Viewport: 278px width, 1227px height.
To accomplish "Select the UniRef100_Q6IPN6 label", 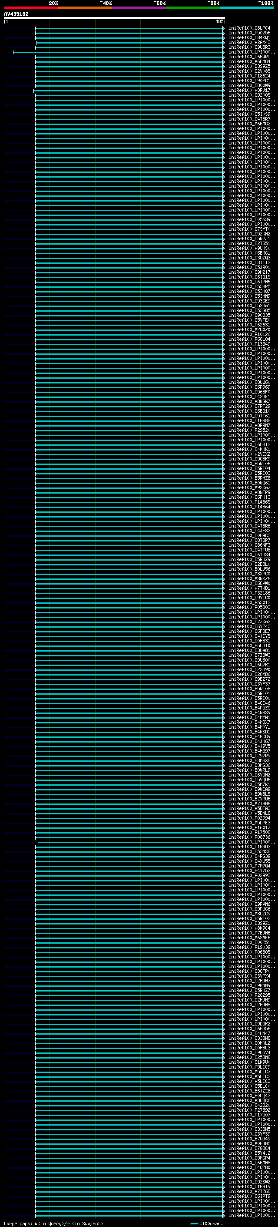I will pyautogui.click(x=249, y=282).
